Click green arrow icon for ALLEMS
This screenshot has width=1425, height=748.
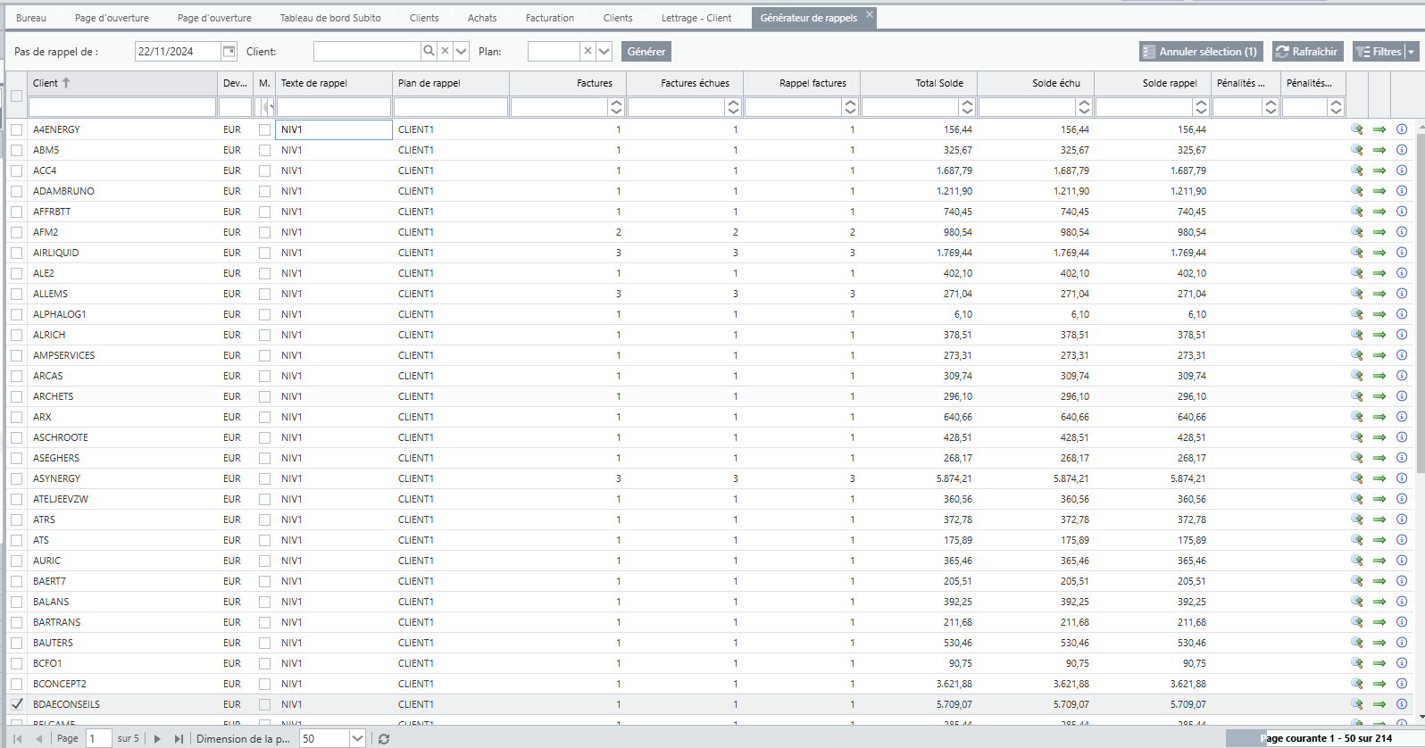pos(1379,294)
